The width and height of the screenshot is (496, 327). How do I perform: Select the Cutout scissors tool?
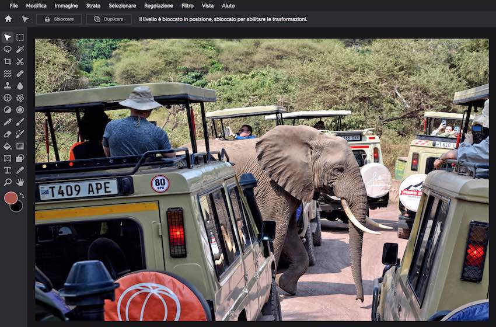20,61
